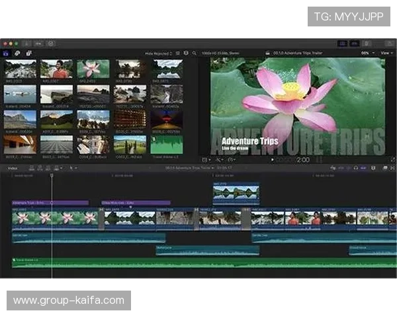Open the View dropdown in viewer
The height and width of the screenshot is (317, 397).
(x=386, y=53)
